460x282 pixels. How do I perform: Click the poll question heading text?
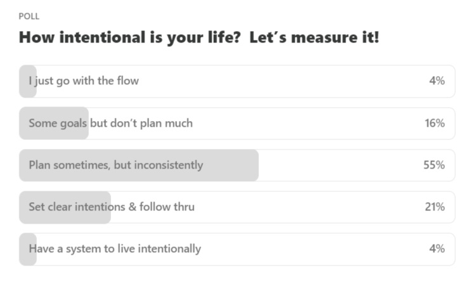199,38
